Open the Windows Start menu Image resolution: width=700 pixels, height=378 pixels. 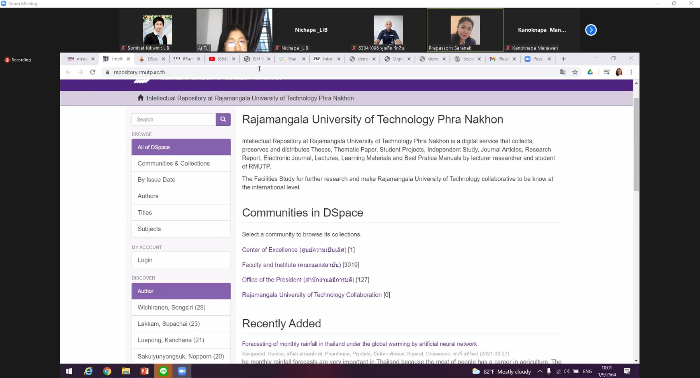coord(69,371)
